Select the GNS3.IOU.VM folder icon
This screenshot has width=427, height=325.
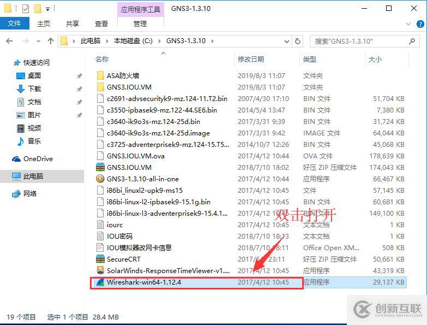(x=100, y=87)
